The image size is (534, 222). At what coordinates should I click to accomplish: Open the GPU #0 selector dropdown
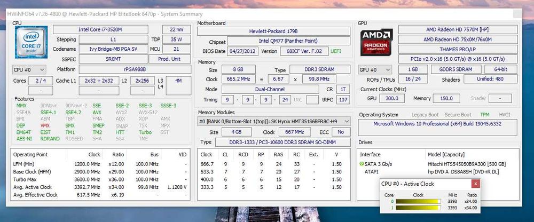pyautogui.click(x=375, y=69)
